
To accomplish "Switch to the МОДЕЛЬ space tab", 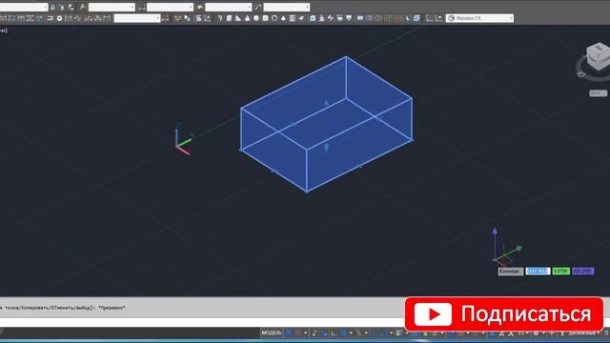I will [x=271, y=333].
